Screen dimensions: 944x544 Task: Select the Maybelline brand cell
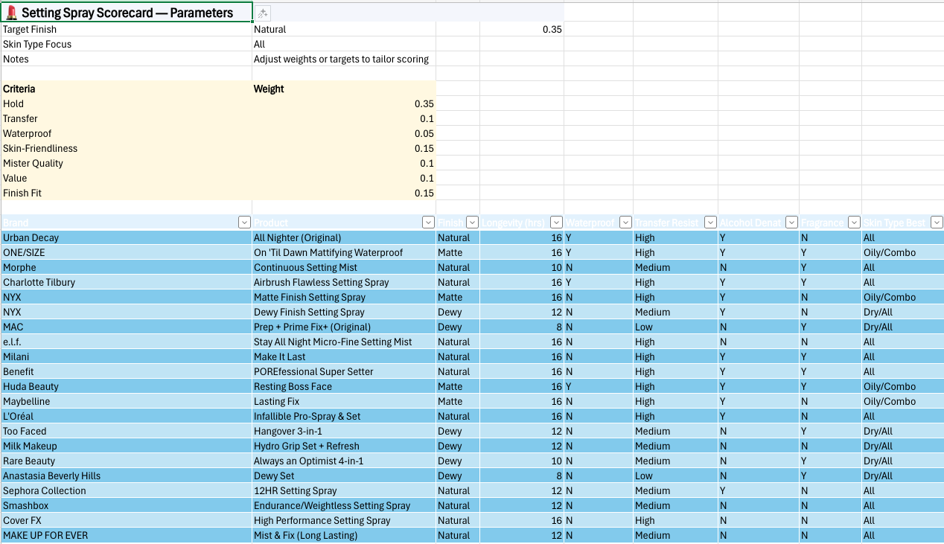tap(126, 401)
